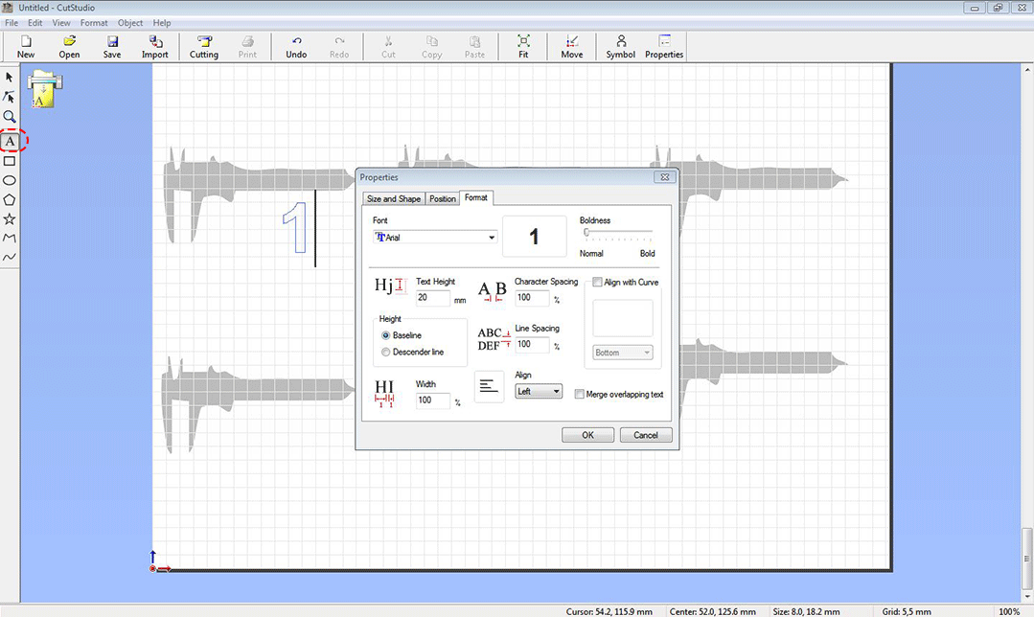Image resolution: width=1034 pixels, height=617 pixels.
Task: Open the Align dropdown set to Left
Action: [539, 392]
